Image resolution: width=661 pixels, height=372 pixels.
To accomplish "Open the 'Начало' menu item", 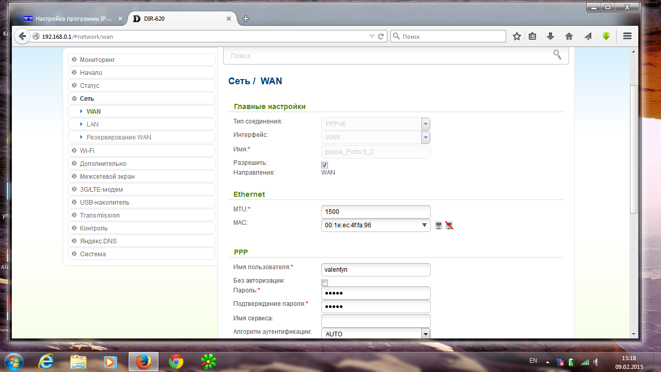I will (141, 72).
